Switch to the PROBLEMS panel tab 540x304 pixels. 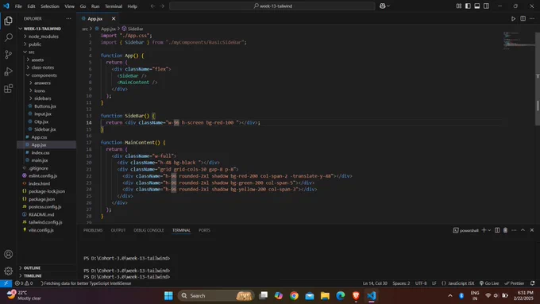point(93,230)
